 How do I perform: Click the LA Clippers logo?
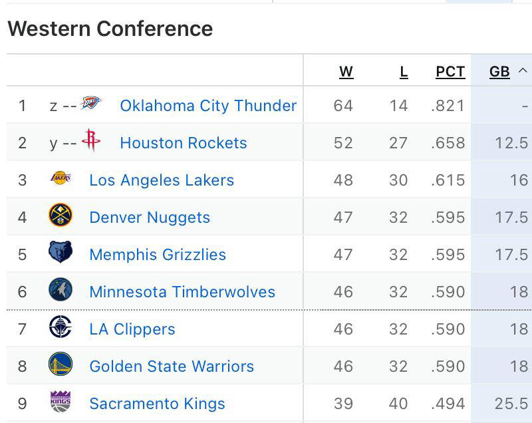(x=62, y=329)
